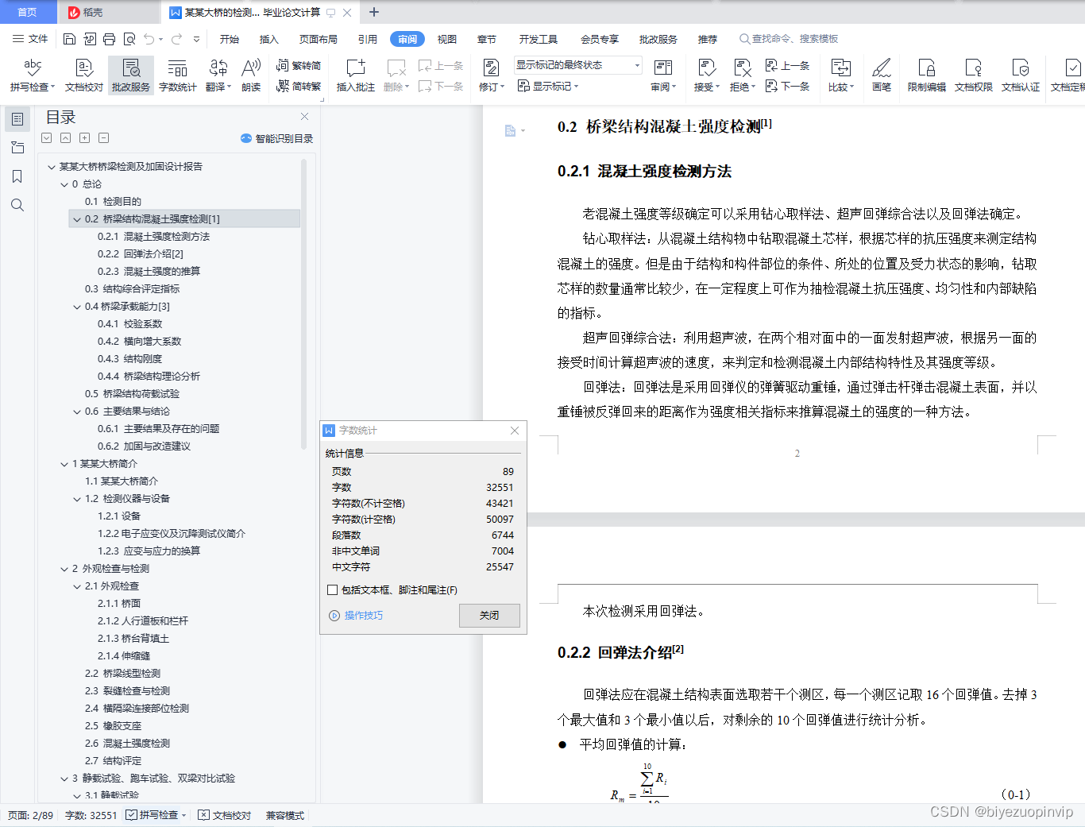This screenshot has height=827, width=1085.
Task: Click the 查找命令、搜索模板 search field
Action: click(x=790, y=39)
